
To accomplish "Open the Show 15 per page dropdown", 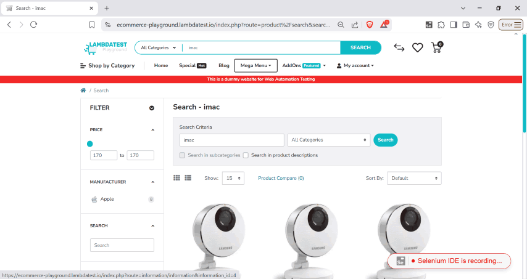I will [x=233, y=178].
